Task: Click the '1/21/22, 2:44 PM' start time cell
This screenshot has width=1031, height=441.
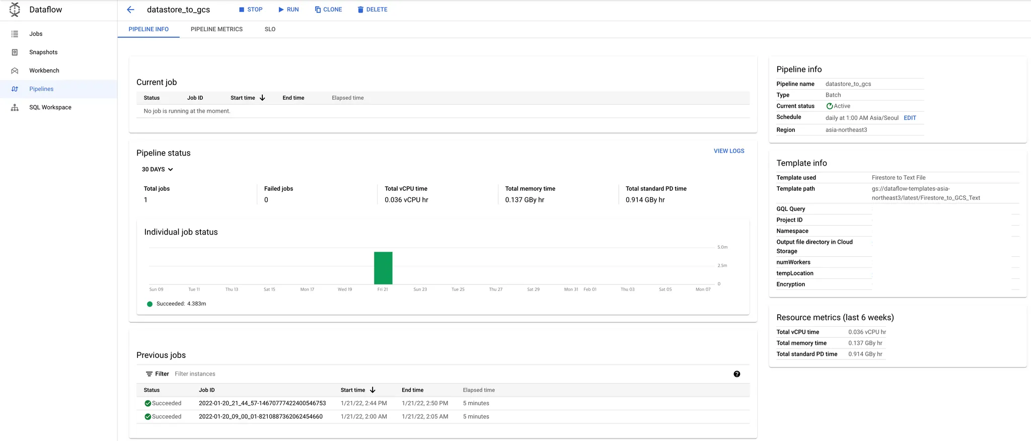Action: tap(363, 403)
